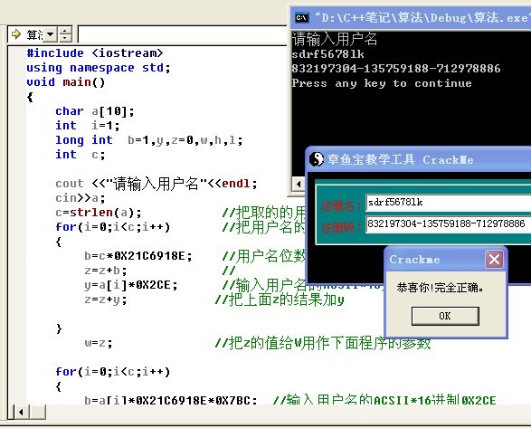Click the console output serial 832197304-135759188-712978886
Screen dimensions: 531x428
[x=396, y=69]
